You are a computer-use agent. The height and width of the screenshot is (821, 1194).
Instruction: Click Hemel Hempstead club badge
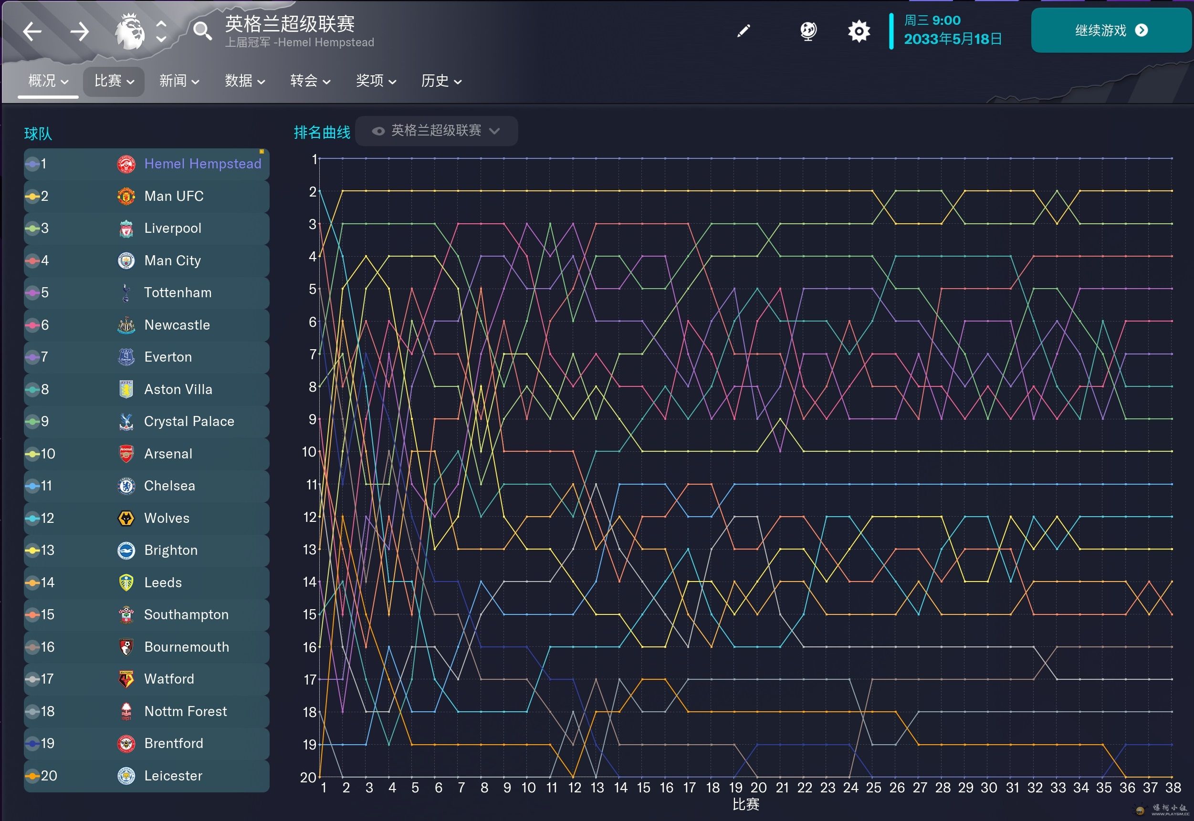[126, 164]
